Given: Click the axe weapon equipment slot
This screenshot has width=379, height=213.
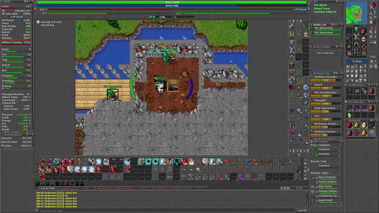Looking at the screenshot, I should pyautogui.click(x=349, y=39).
